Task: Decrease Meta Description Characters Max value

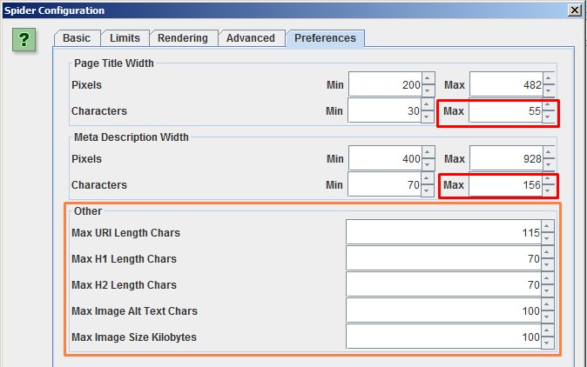Action: click(549, 190)
